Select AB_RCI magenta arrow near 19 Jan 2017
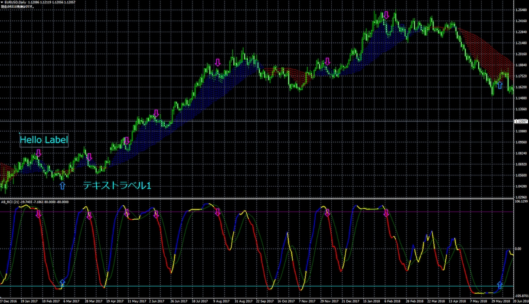 (x=39, y=214)
